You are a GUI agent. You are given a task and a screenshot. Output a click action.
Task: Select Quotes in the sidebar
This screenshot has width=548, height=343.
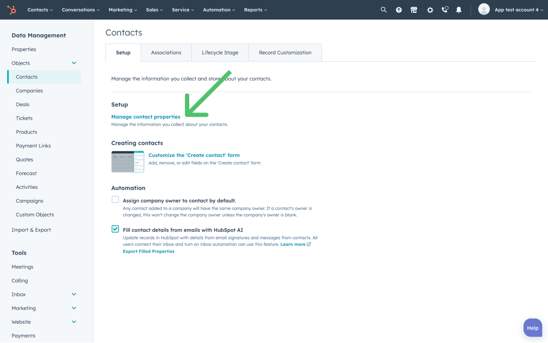point(24,159)
